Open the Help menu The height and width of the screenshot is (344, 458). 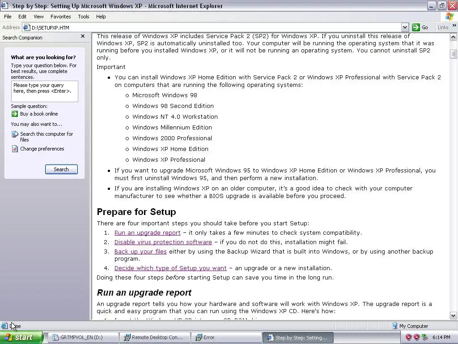tap(101, 17)
